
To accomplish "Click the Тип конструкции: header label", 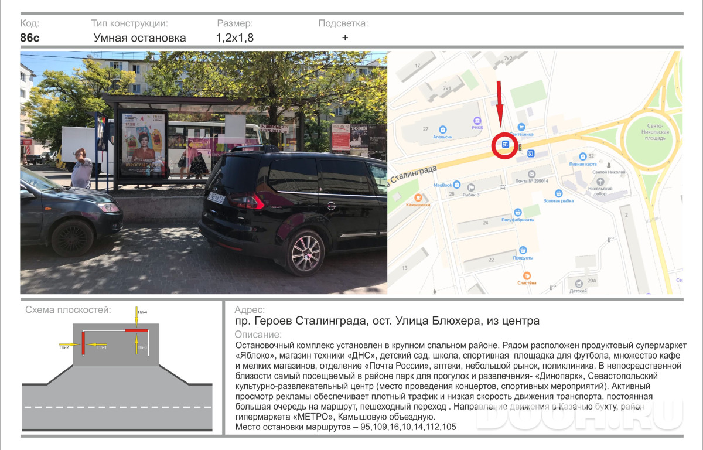I will tap(129, 23).
